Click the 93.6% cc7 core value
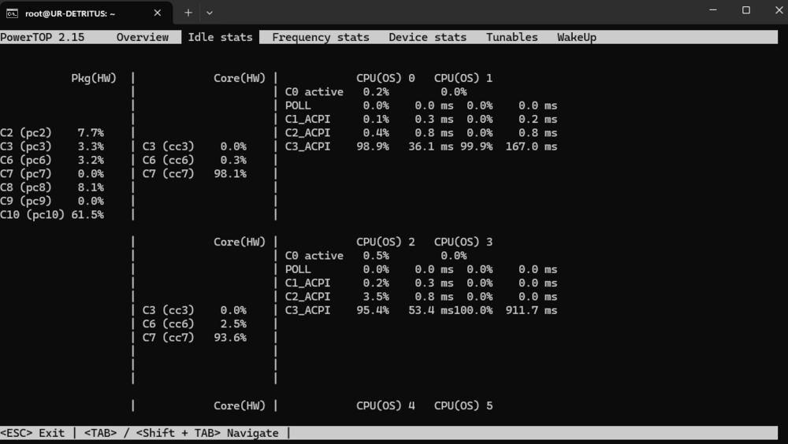The width and height of the screenshot is (788, 444). pyautogui.click(x=230, y=338)
